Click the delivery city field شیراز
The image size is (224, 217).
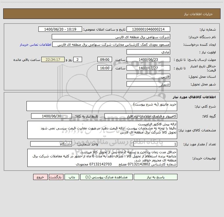[x=148, y=84]
